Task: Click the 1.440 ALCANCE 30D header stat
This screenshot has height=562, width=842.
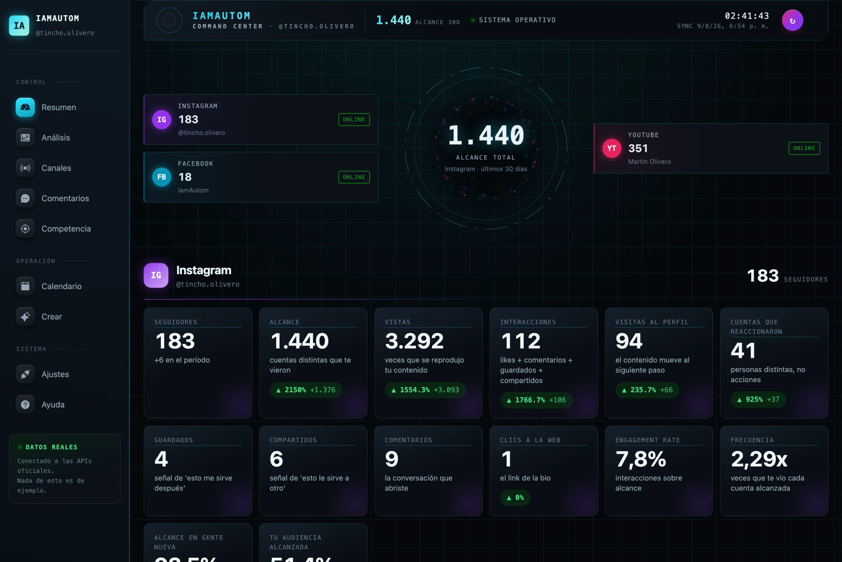Action: pyautogui.click(x=418, y=20)
